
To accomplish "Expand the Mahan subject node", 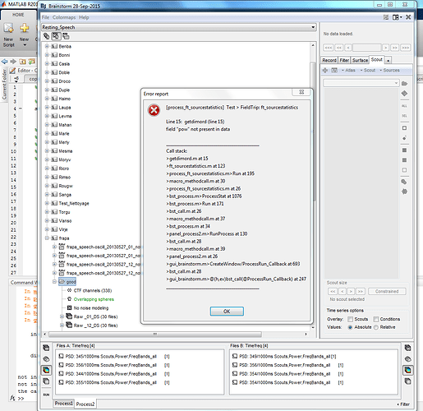I will click(47, 125).
